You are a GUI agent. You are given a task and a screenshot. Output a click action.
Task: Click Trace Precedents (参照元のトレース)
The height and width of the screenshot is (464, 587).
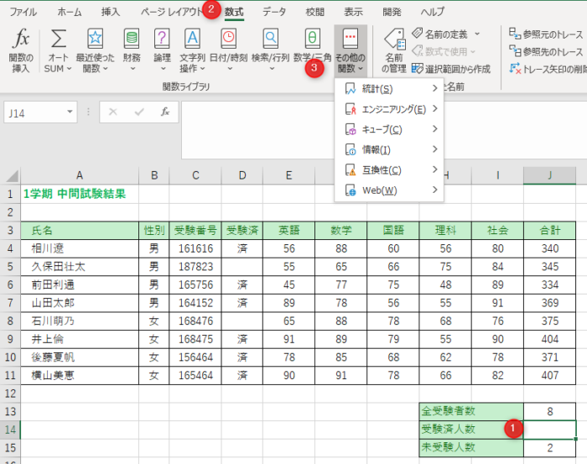545,34
